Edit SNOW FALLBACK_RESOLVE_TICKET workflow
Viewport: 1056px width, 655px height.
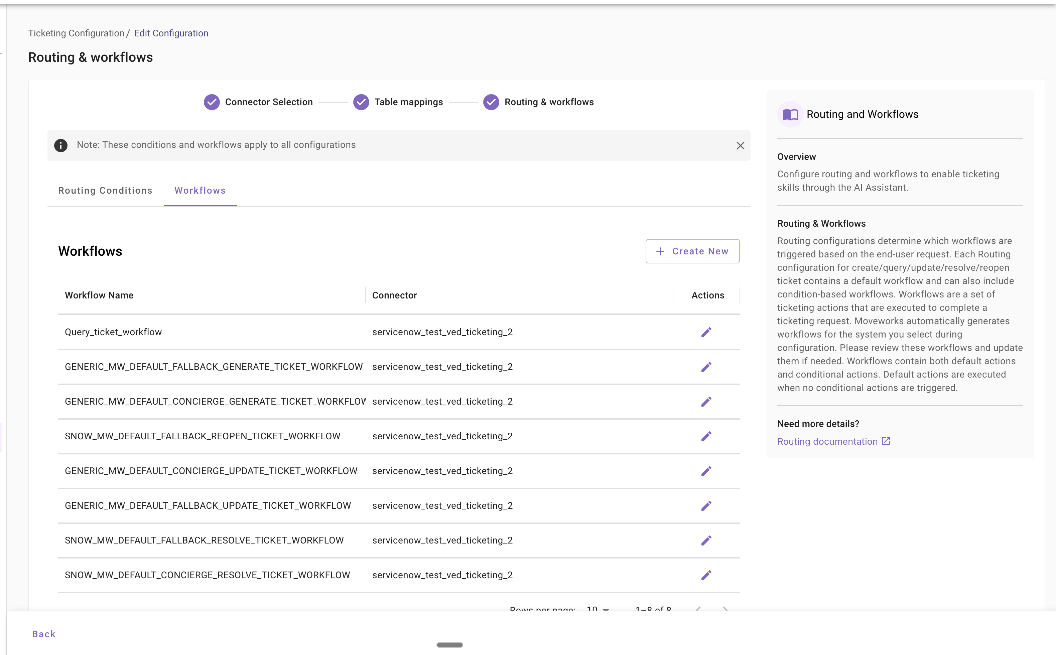tap(706, 540)
